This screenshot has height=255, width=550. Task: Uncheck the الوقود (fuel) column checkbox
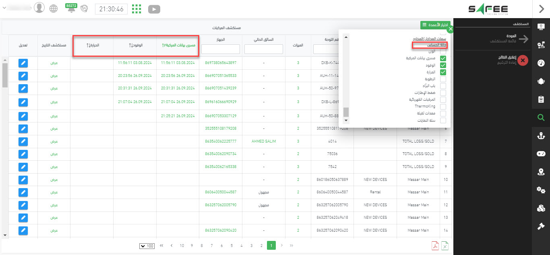[x=443, y=65]
